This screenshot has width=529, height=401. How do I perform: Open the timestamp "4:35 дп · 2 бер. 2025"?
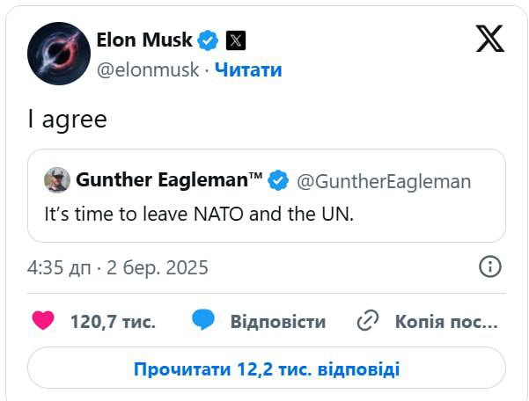(x=118, y=267)
